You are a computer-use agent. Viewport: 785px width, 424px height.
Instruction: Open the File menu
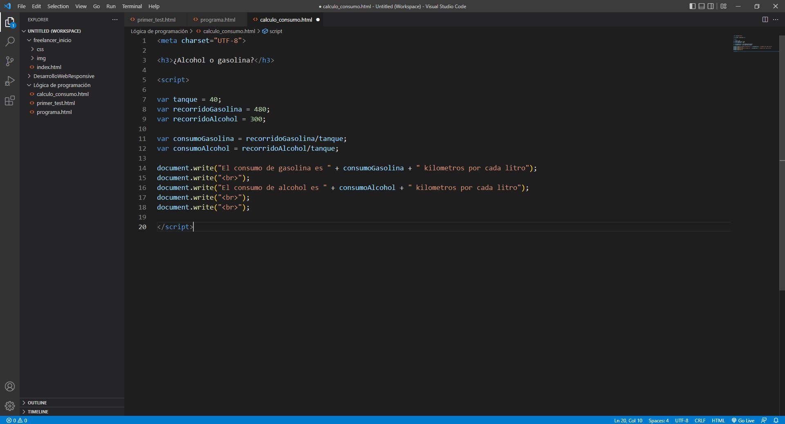pos(22,6)
